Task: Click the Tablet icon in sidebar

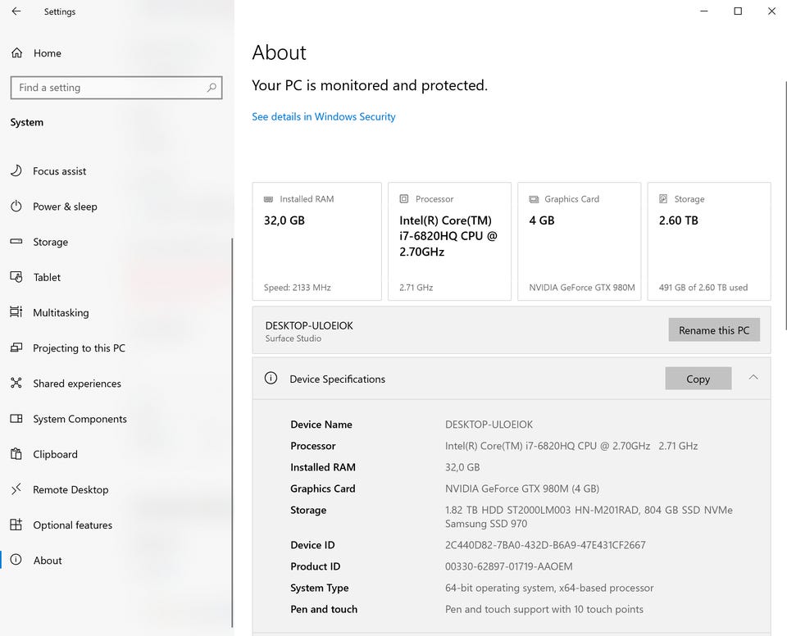Action: click(x=16, y=277)
